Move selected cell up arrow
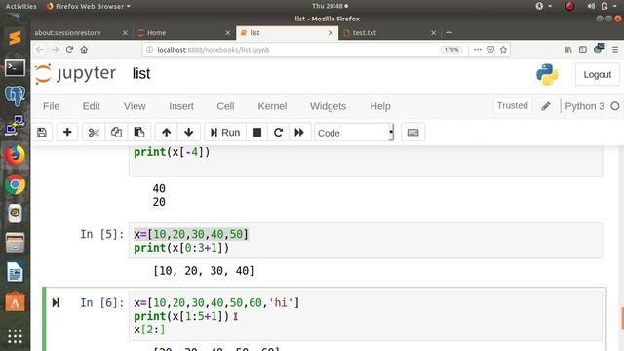Screen dimensions: 624x351 (167, 133)
